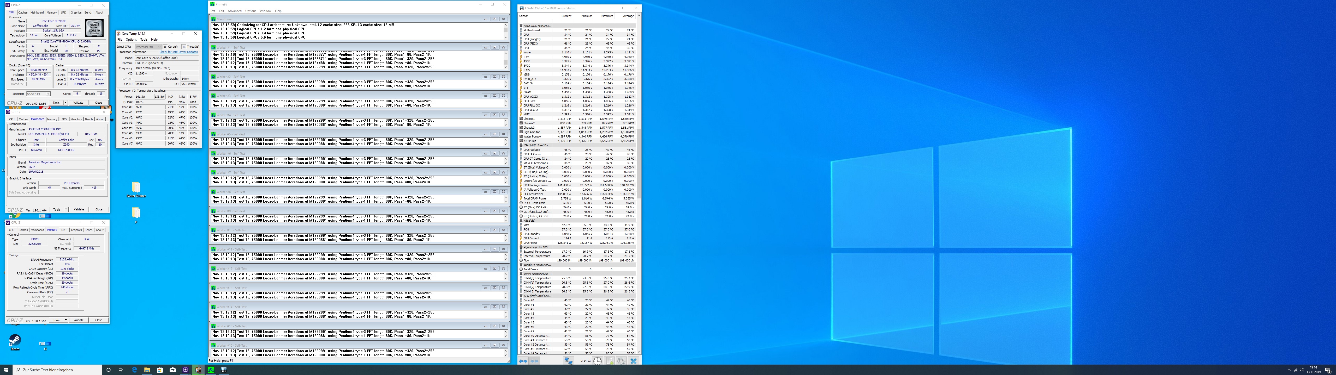This screenshot has height=375, width=1336.
Task: Switch to the Caches tab in the top CPU-Z window
Action: 23,12
